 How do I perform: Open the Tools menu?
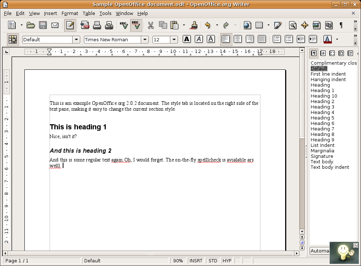coord(105,14)
